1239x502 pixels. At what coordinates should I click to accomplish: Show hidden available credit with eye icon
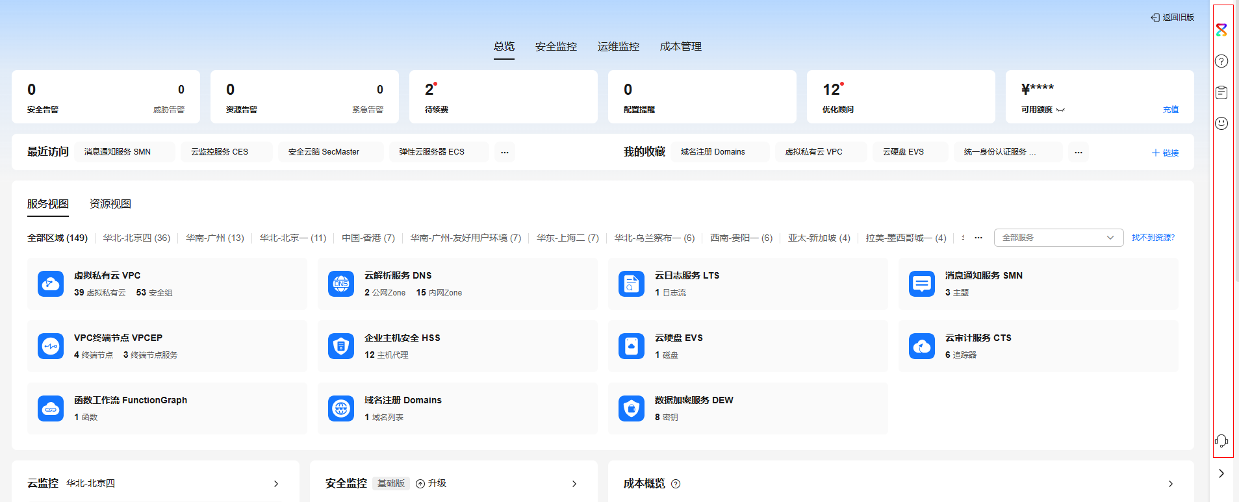pyautogui.click(x=1060, y=110)
